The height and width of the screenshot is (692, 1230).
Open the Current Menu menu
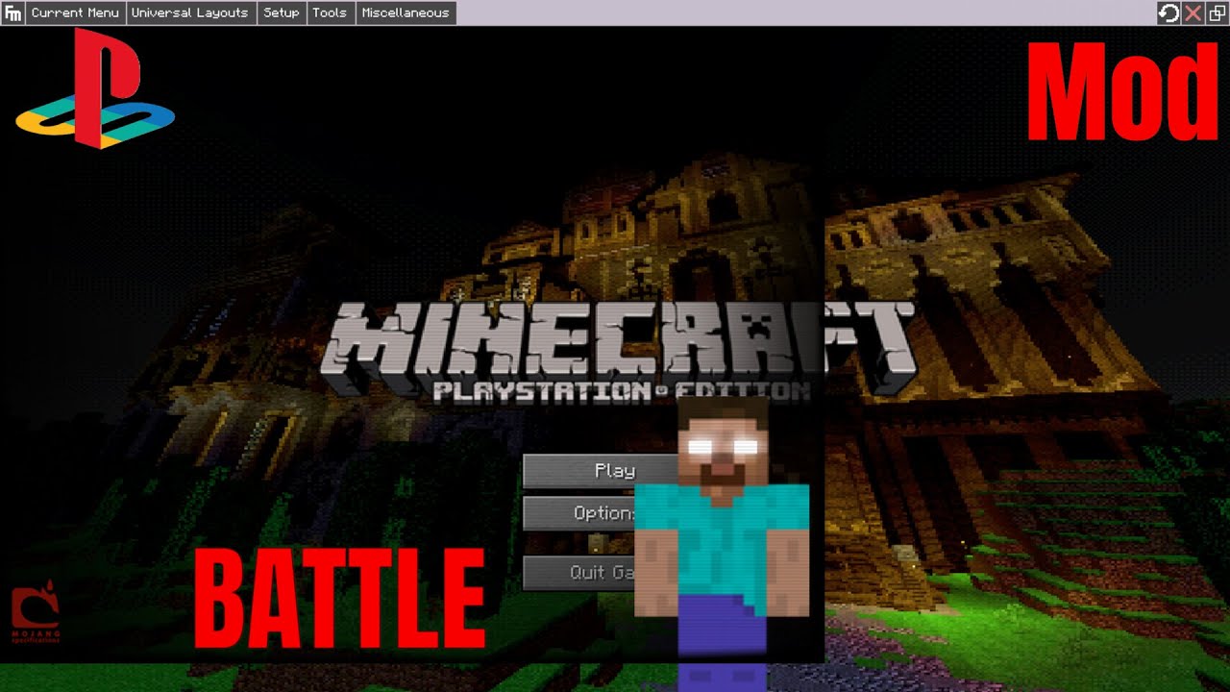point(75,12)
